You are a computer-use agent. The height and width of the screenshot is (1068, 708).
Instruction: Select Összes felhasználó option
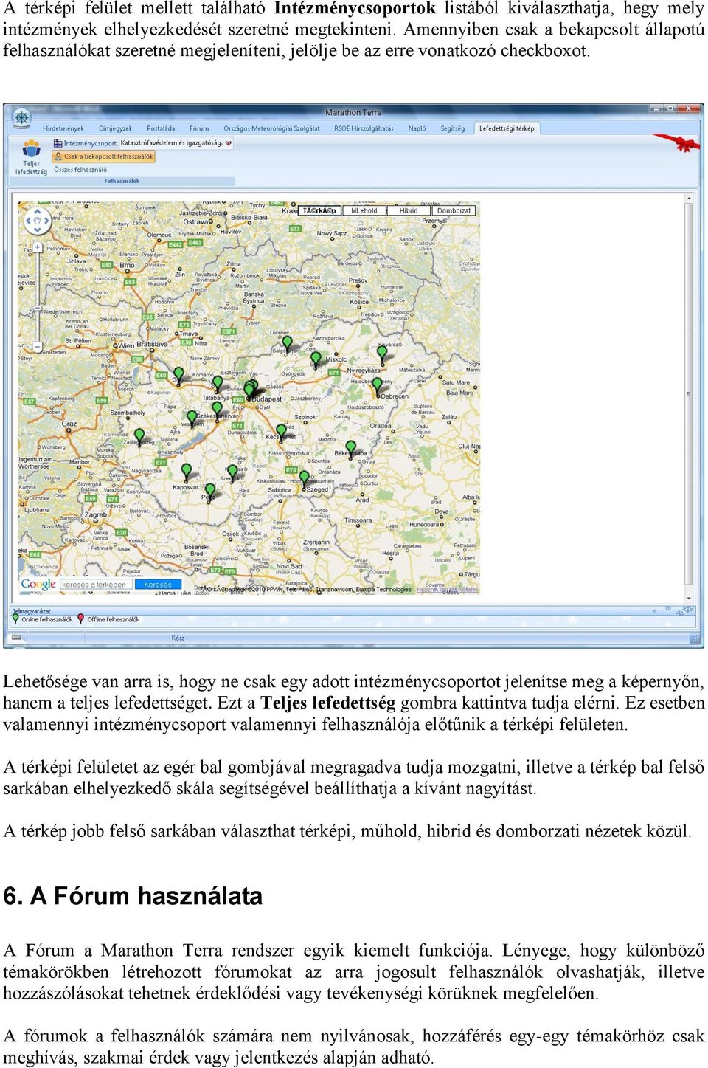coord(80,170)
